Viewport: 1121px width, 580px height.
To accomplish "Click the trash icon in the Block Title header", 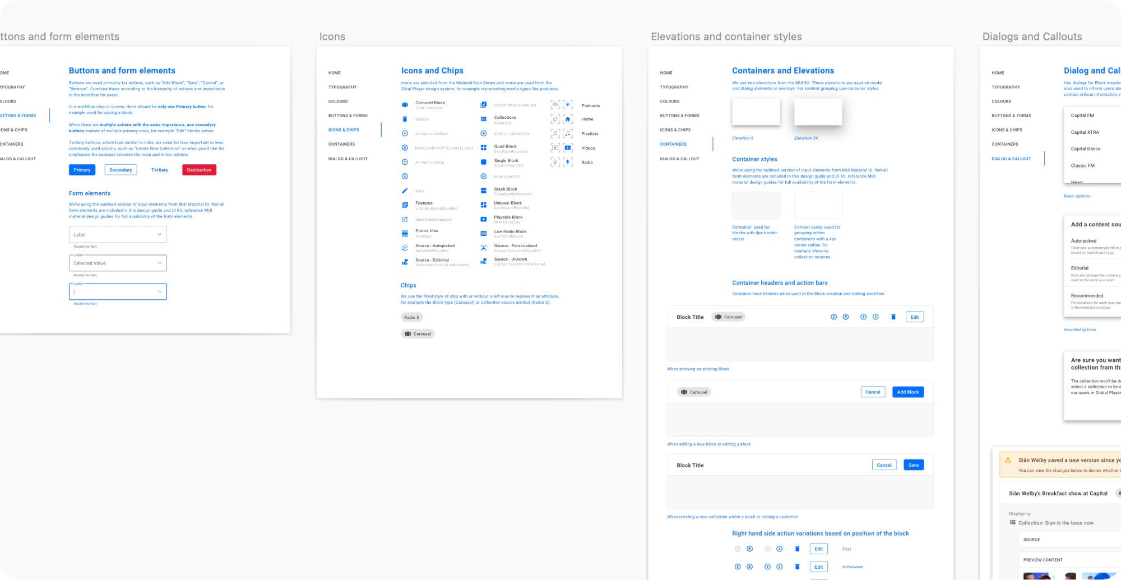I will pos(893,317).
